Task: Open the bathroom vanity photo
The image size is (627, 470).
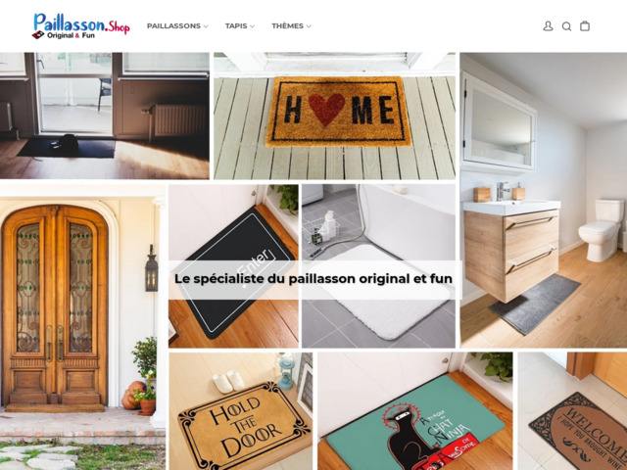Action: click(x=544, y=200)
